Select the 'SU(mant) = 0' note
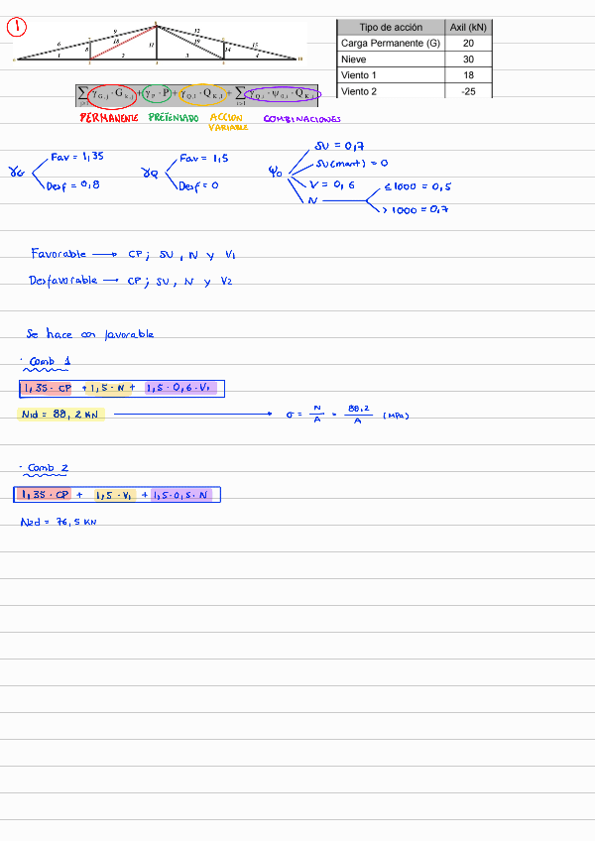Image resolution: width=595 pixels, height=841 pixels. tap(352, 163)
